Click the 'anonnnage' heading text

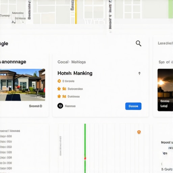(14, 62)
